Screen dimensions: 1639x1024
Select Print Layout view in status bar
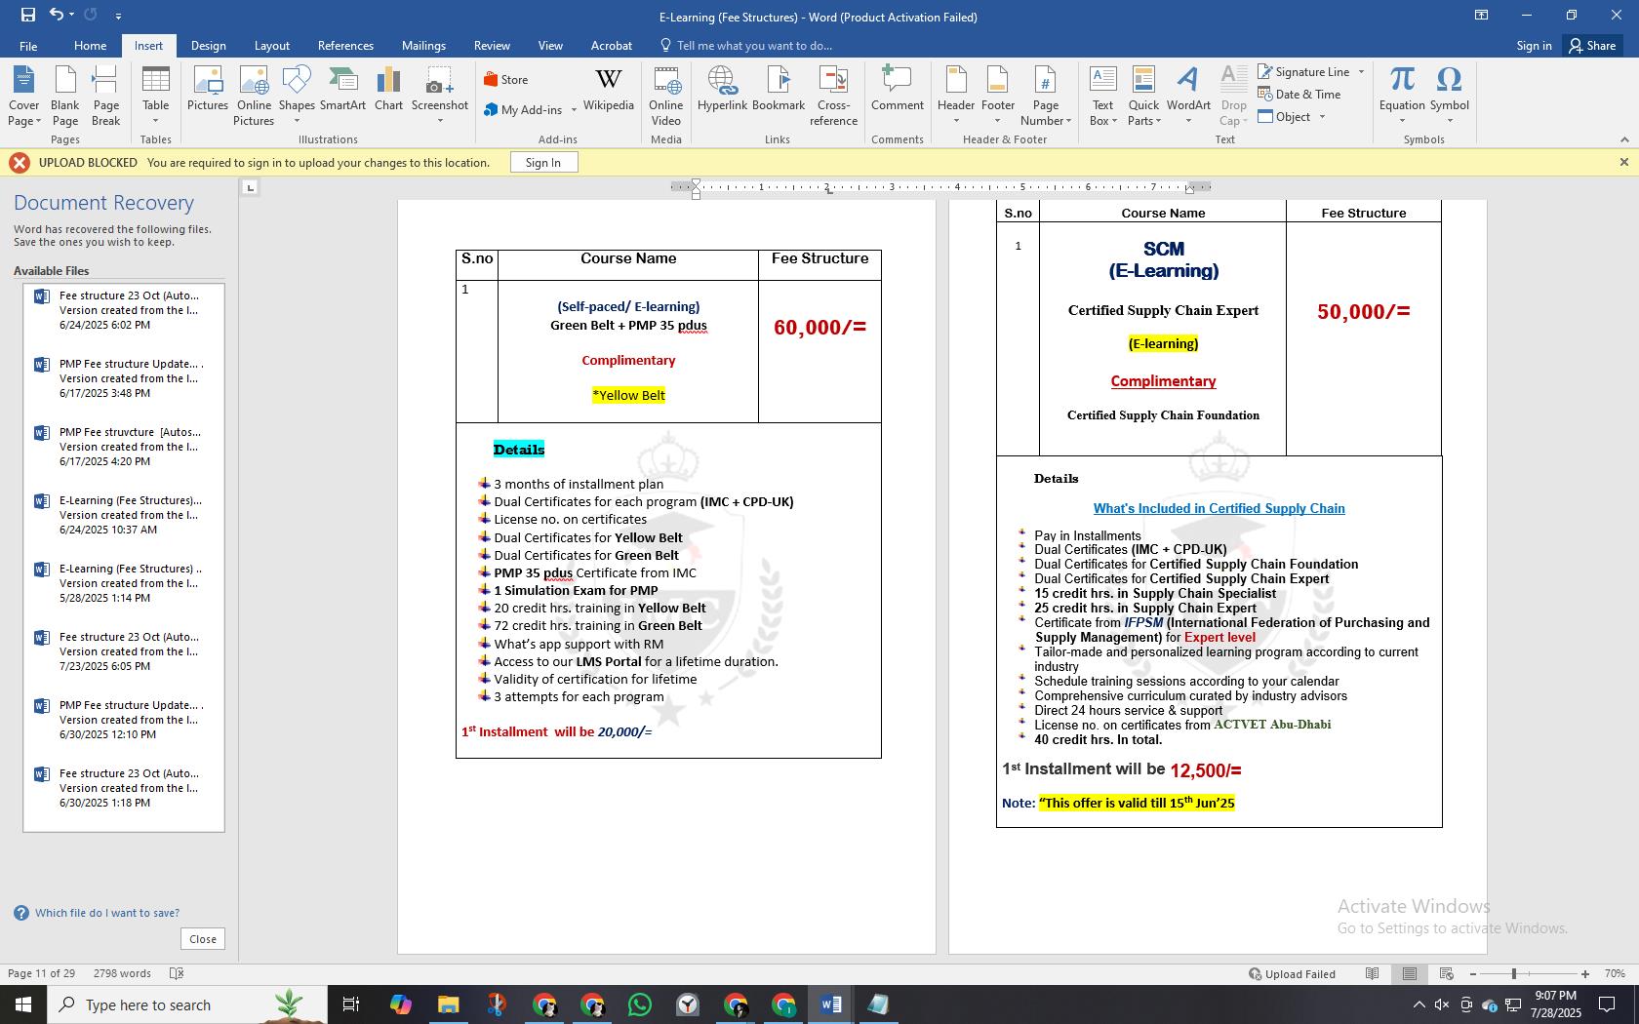(x=1410, y=974)
